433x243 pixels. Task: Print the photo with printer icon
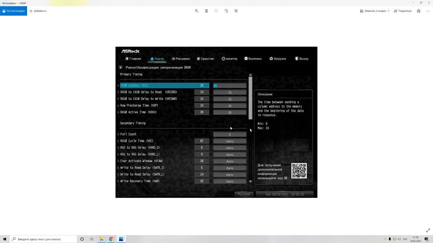[x=418, y=11]
